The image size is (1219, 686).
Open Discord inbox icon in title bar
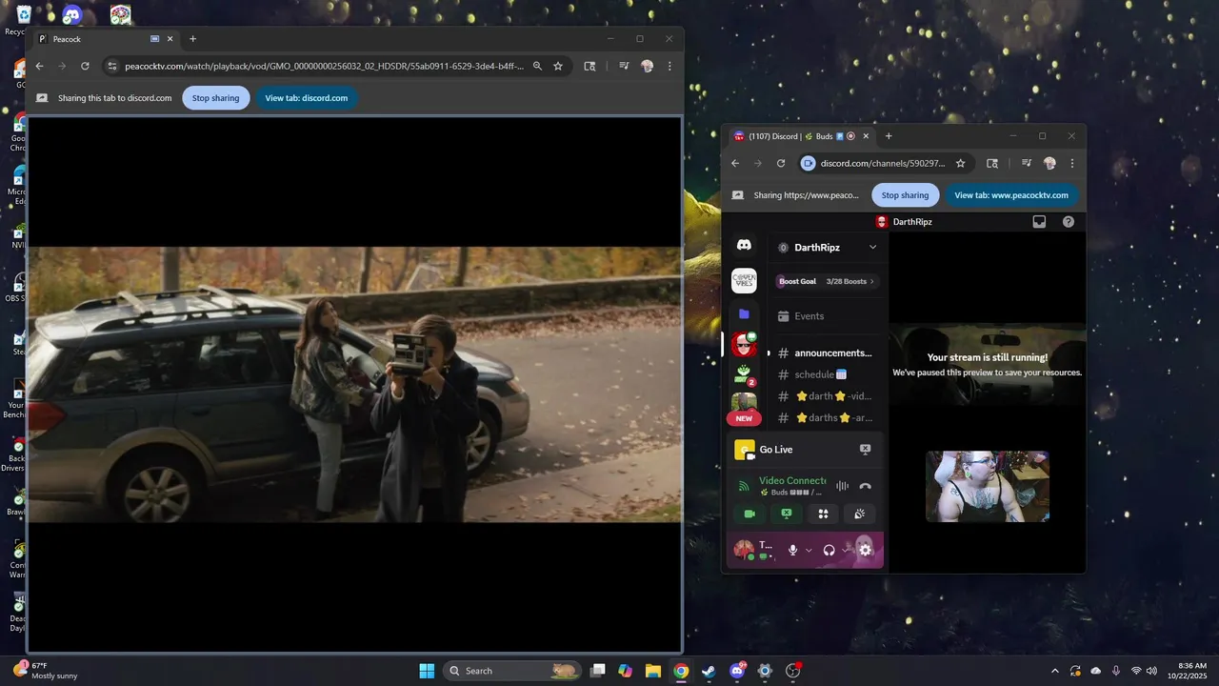click(x=1039, y=221)
